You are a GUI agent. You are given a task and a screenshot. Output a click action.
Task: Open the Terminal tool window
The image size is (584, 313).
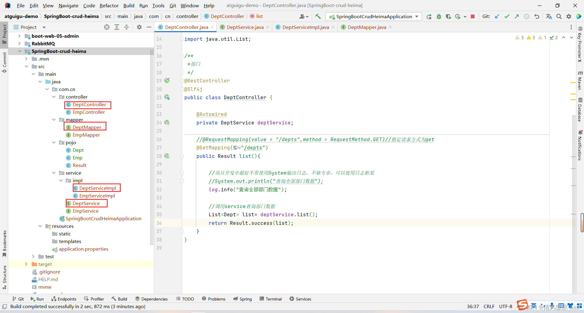271,299
